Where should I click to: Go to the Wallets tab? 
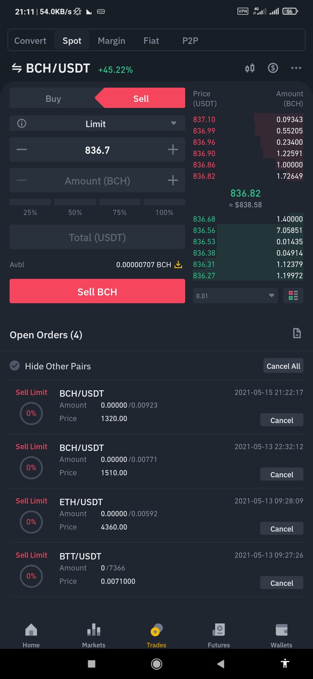coord(281,636)
